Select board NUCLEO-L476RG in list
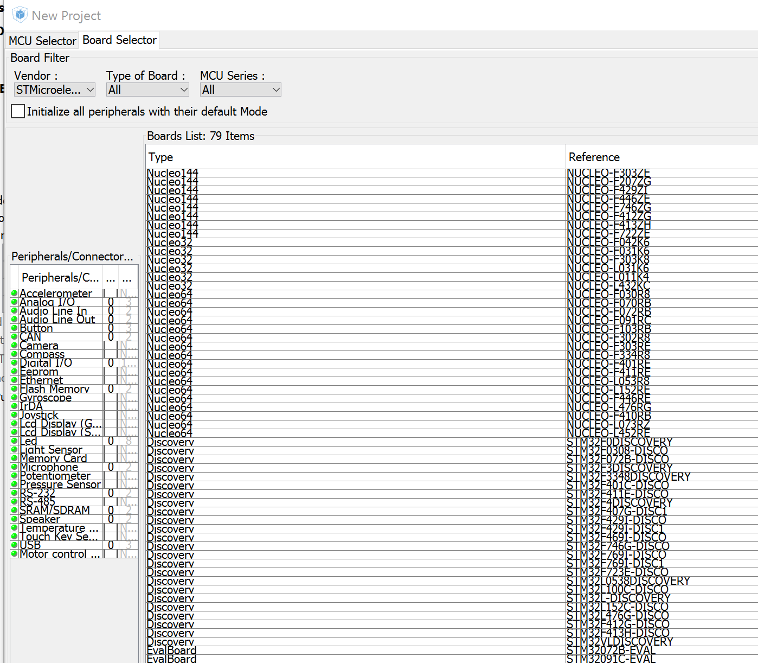Screen dimensions: 758x663 (x=452, y=407)
